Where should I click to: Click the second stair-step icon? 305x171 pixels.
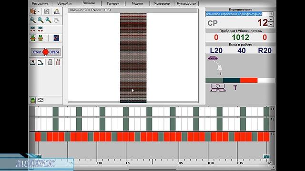tap(41, 62)
